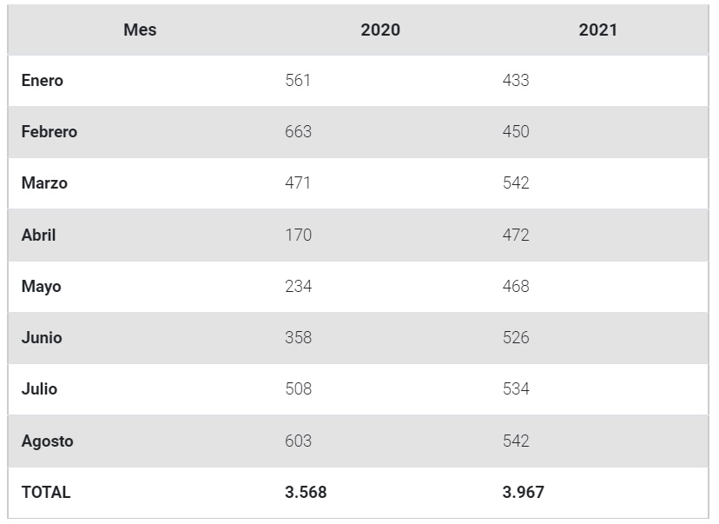The height and width of the screenshot is (524, 719).
Task: Click the TOTAL row label
Action: tap(46, 492)
